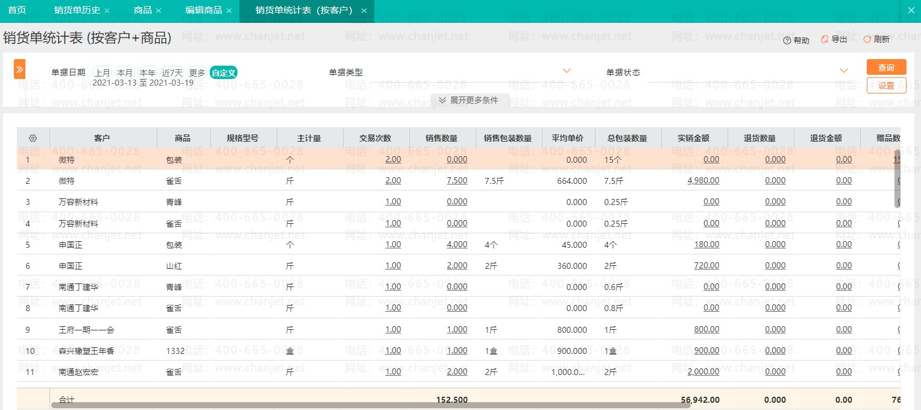Screen dimensions: 921x410
Task: Open the table column settings gear
Action: (x=33, y=138)
